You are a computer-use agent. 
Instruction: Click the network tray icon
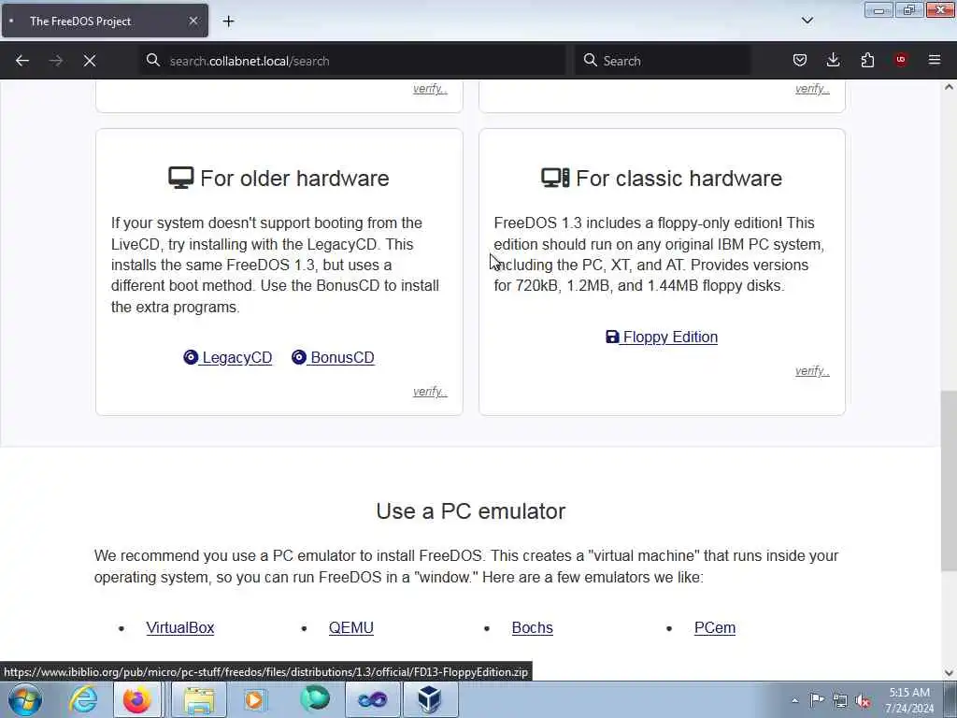[840, 700]
